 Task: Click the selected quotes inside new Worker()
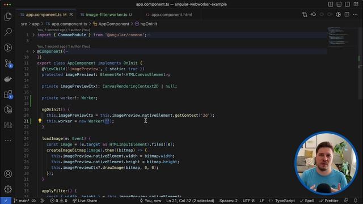[107, 121]
